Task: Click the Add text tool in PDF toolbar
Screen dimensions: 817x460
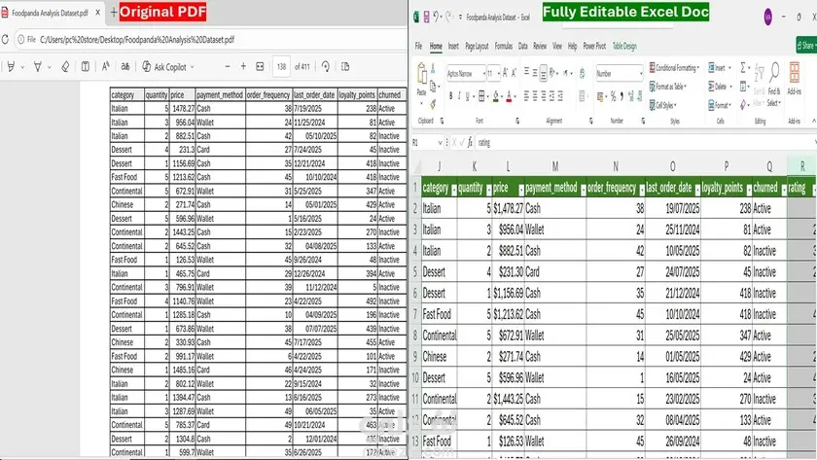Action: tap(86, 67)
